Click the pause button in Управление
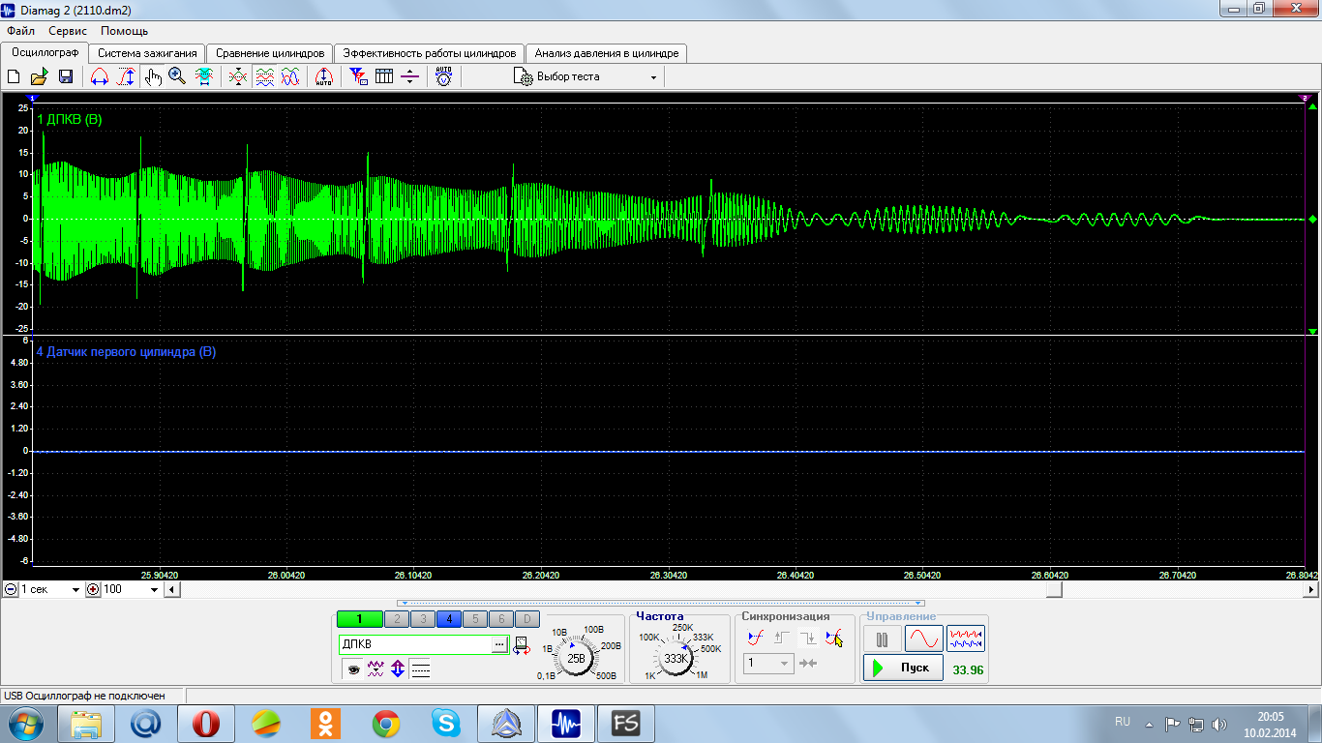This screenshot has width=1322, height=743. pos(882,639)
